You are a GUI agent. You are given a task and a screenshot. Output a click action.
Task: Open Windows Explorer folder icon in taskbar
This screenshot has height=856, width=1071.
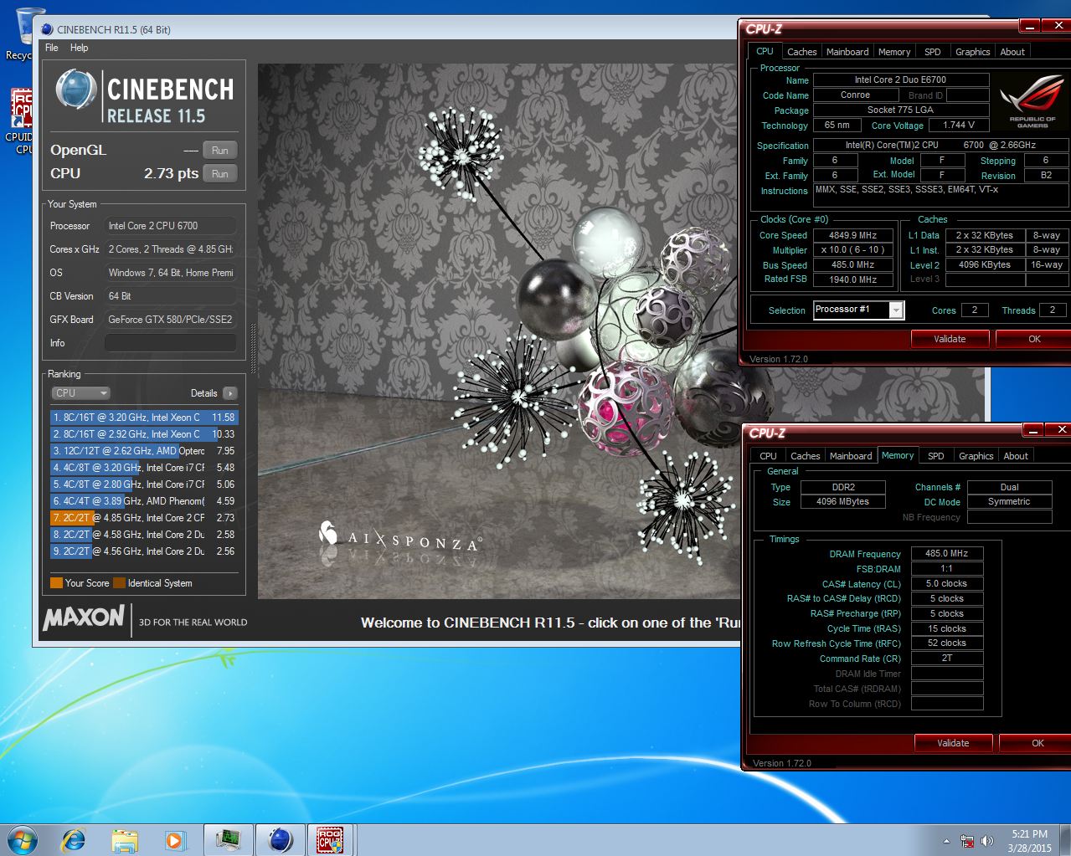pos(125,840)
